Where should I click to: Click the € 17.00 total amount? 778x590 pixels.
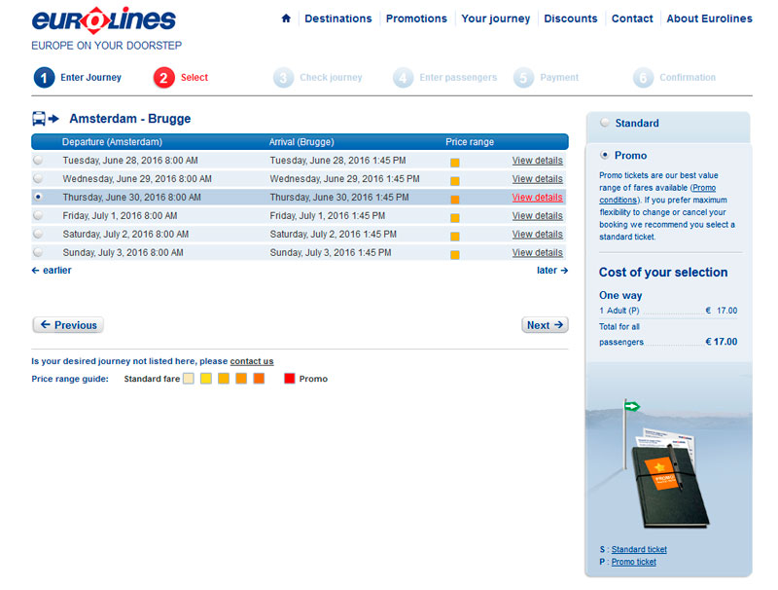click(x=722, y=342)
